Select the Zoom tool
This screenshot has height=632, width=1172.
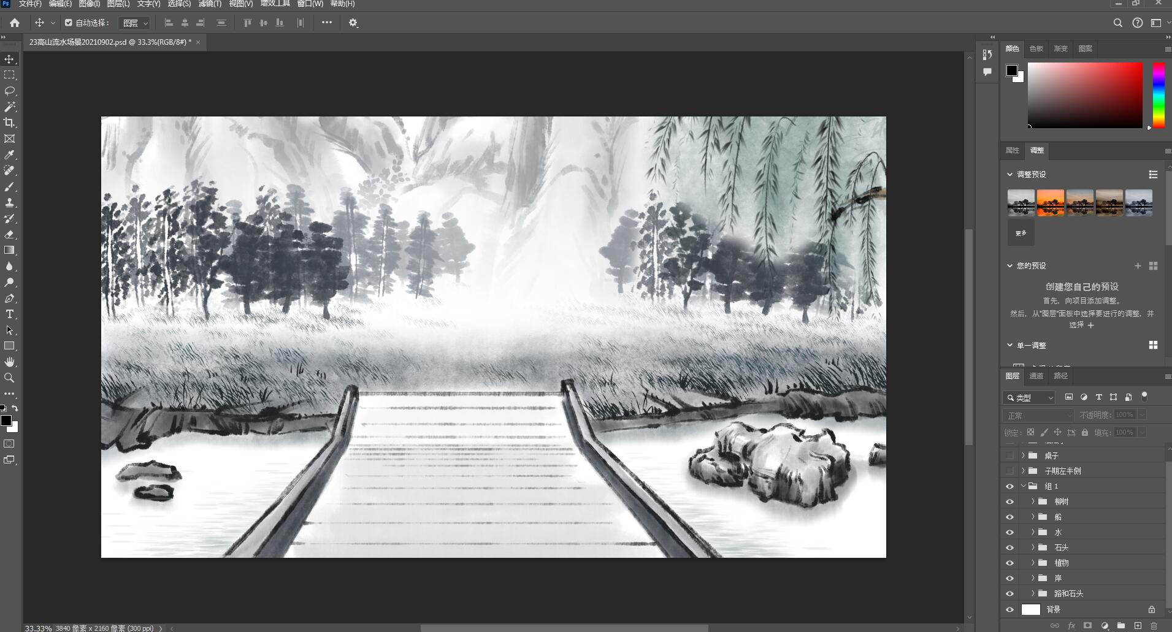9,378
